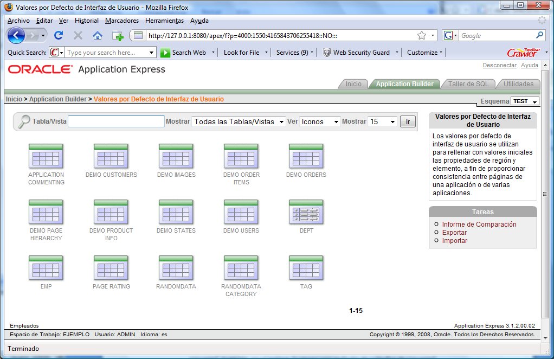This screenshot has height=359, width=554.
Task: Open the Ayuda menu in menu bar
Action: (x=199, y=21)
